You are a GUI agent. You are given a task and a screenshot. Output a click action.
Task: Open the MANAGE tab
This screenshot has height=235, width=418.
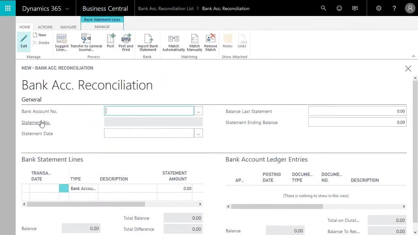(x=102, y=27)
